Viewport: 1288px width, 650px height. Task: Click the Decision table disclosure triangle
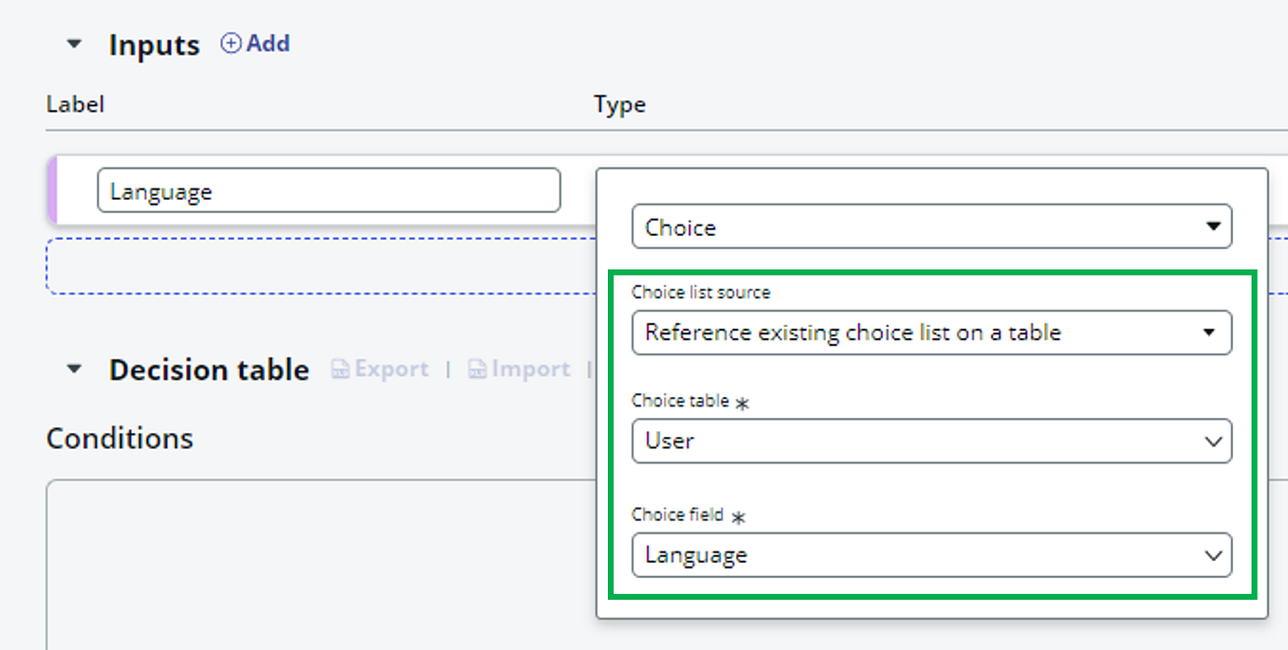(74, 370)
